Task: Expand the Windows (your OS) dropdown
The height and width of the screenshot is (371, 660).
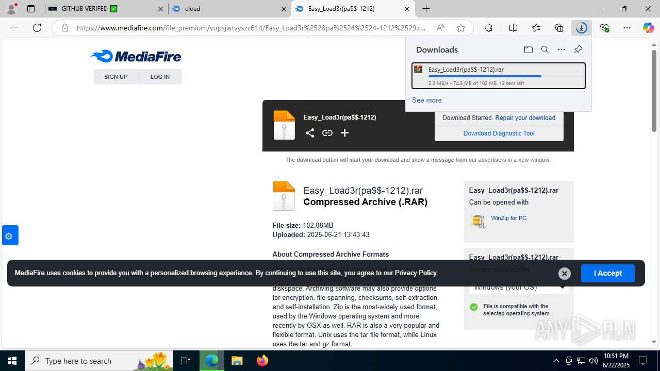Action: 519,287
